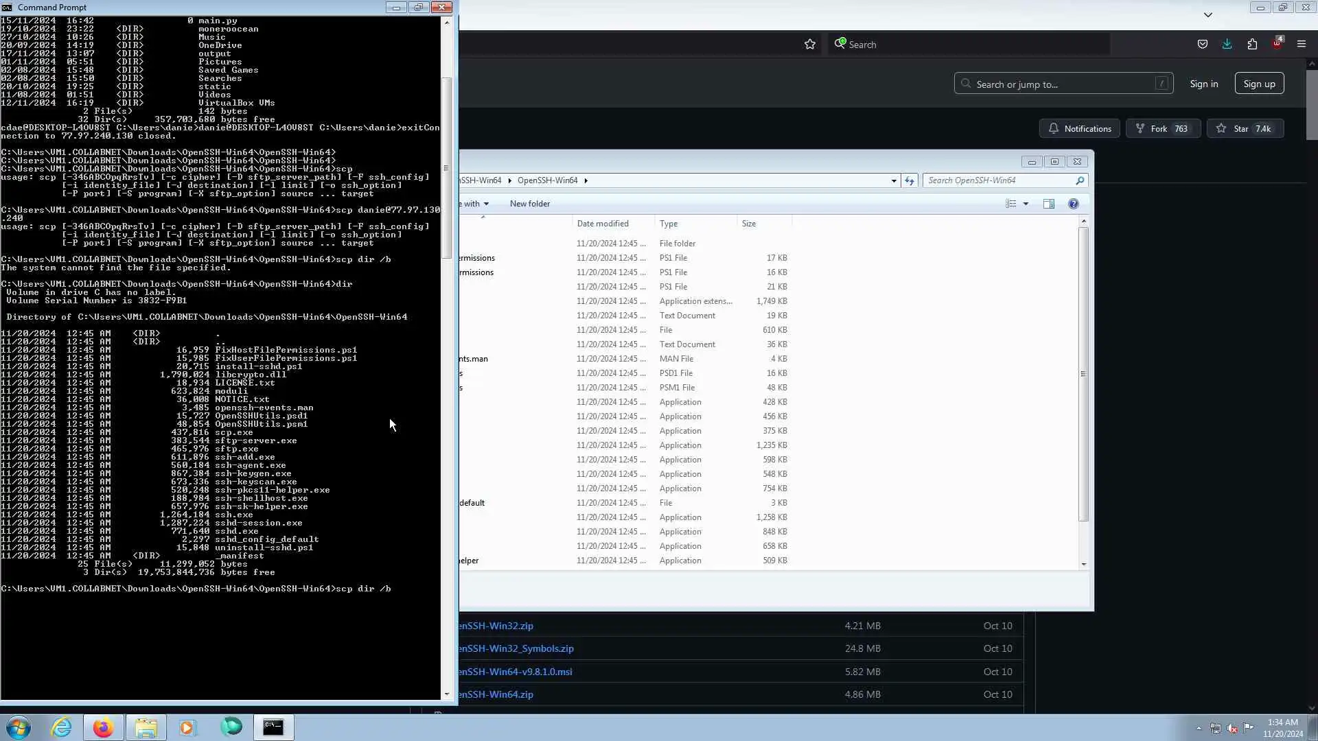This screenshot has height=741, width=1318.
Task: Click uBlock Origin extension icon
Action: [1276, 44]
